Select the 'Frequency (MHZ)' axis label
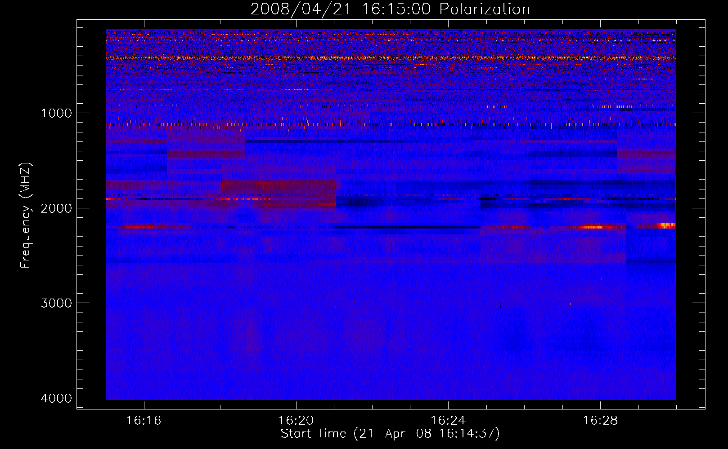 coord(26,216)
